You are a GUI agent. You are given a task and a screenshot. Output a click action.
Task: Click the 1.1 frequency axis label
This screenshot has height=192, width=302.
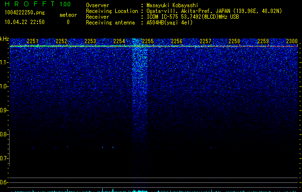(x=4, y=62)
